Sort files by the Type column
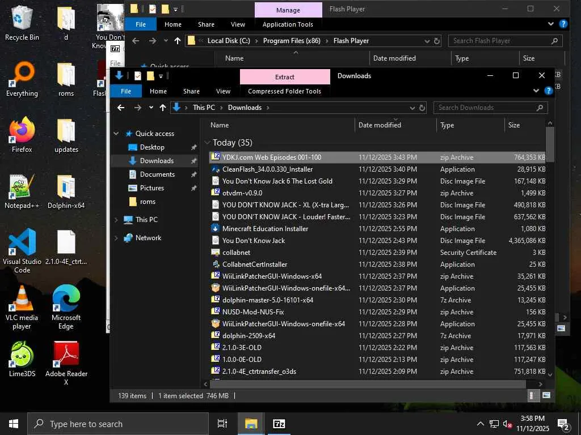The height and width of the screenshot is (435, 581). (470, 125)
